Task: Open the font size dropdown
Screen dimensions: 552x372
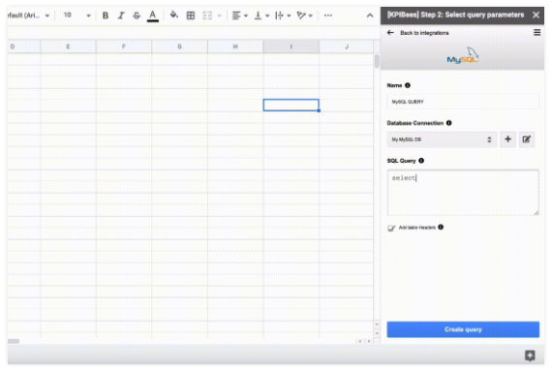Action: 77,15
